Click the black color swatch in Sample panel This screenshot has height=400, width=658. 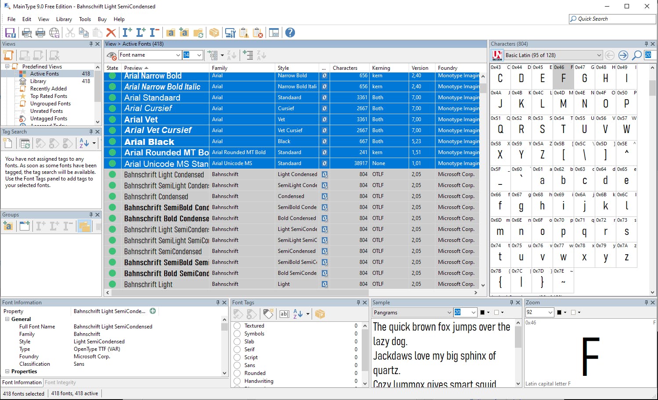click(x=482, y=313)
